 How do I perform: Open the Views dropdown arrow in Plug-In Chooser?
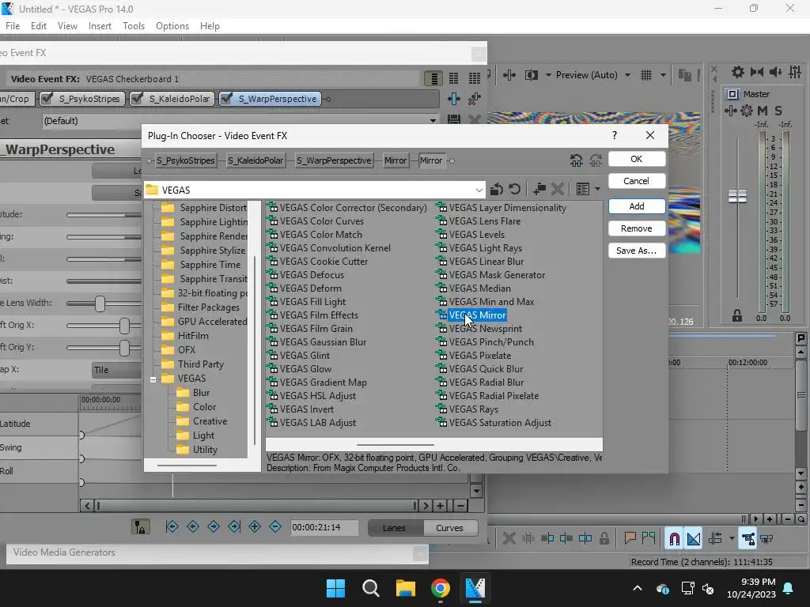pyautogui.click(x=598, y=190)
